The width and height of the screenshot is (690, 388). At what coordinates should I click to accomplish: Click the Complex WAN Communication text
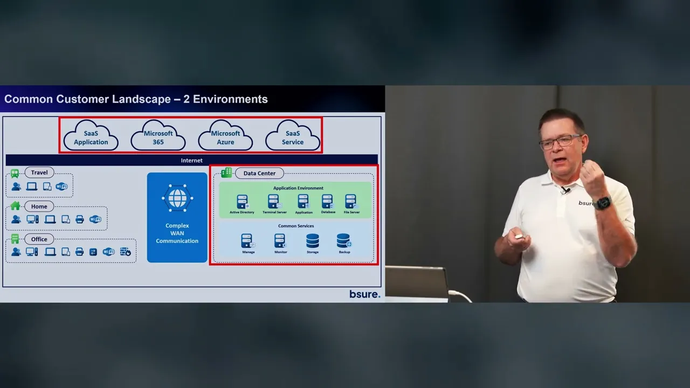pos(177,233)
